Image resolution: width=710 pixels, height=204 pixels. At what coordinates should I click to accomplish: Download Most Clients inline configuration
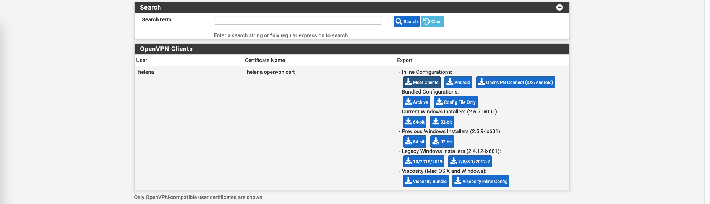click(x=421, y=82)
